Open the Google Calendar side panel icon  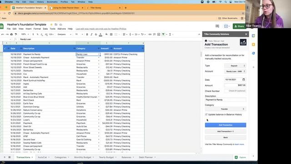[x=253, y=36]
